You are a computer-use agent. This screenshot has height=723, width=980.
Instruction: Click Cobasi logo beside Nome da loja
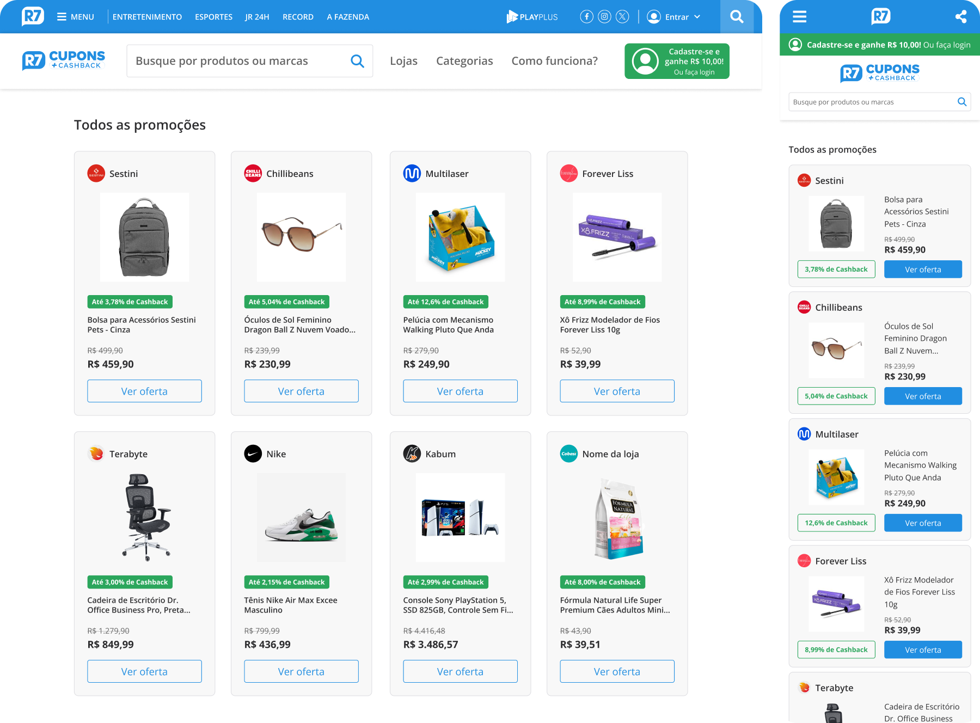click(x=569, y=454)
